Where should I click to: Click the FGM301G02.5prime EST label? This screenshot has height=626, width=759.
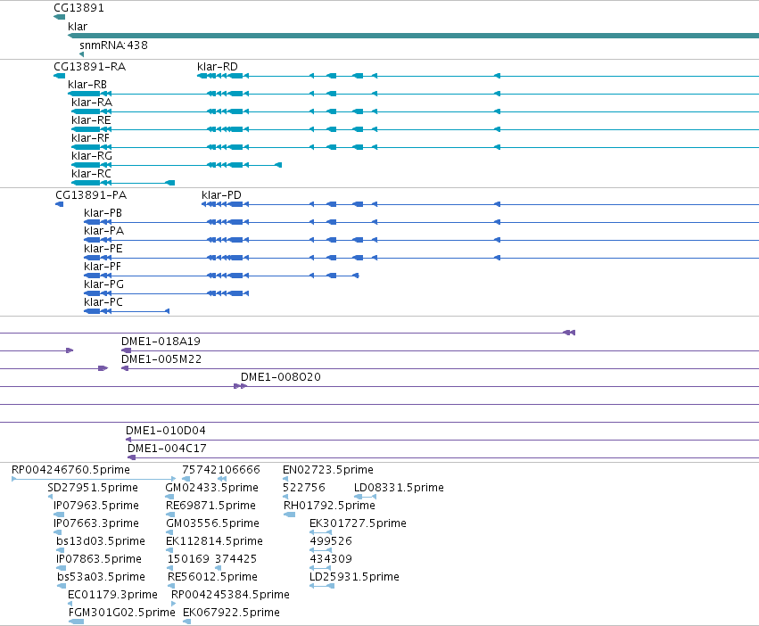(121, 613)
